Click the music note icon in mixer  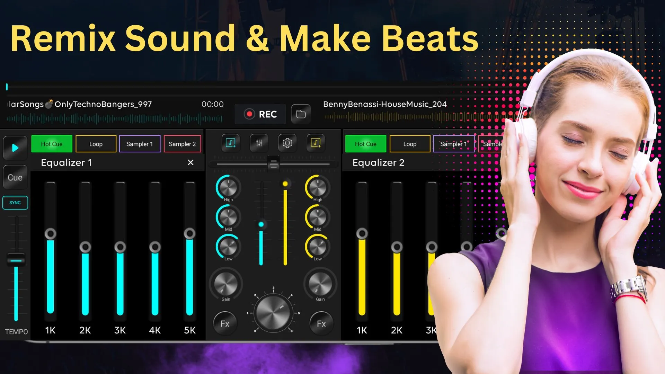point(230,142)
